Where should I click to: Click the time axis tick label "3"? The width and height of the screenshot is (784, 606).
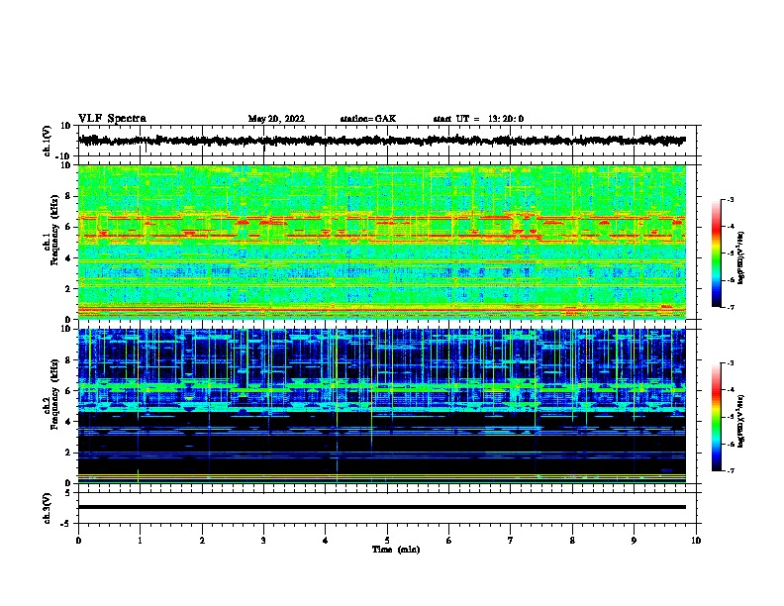tap(263, 541)
